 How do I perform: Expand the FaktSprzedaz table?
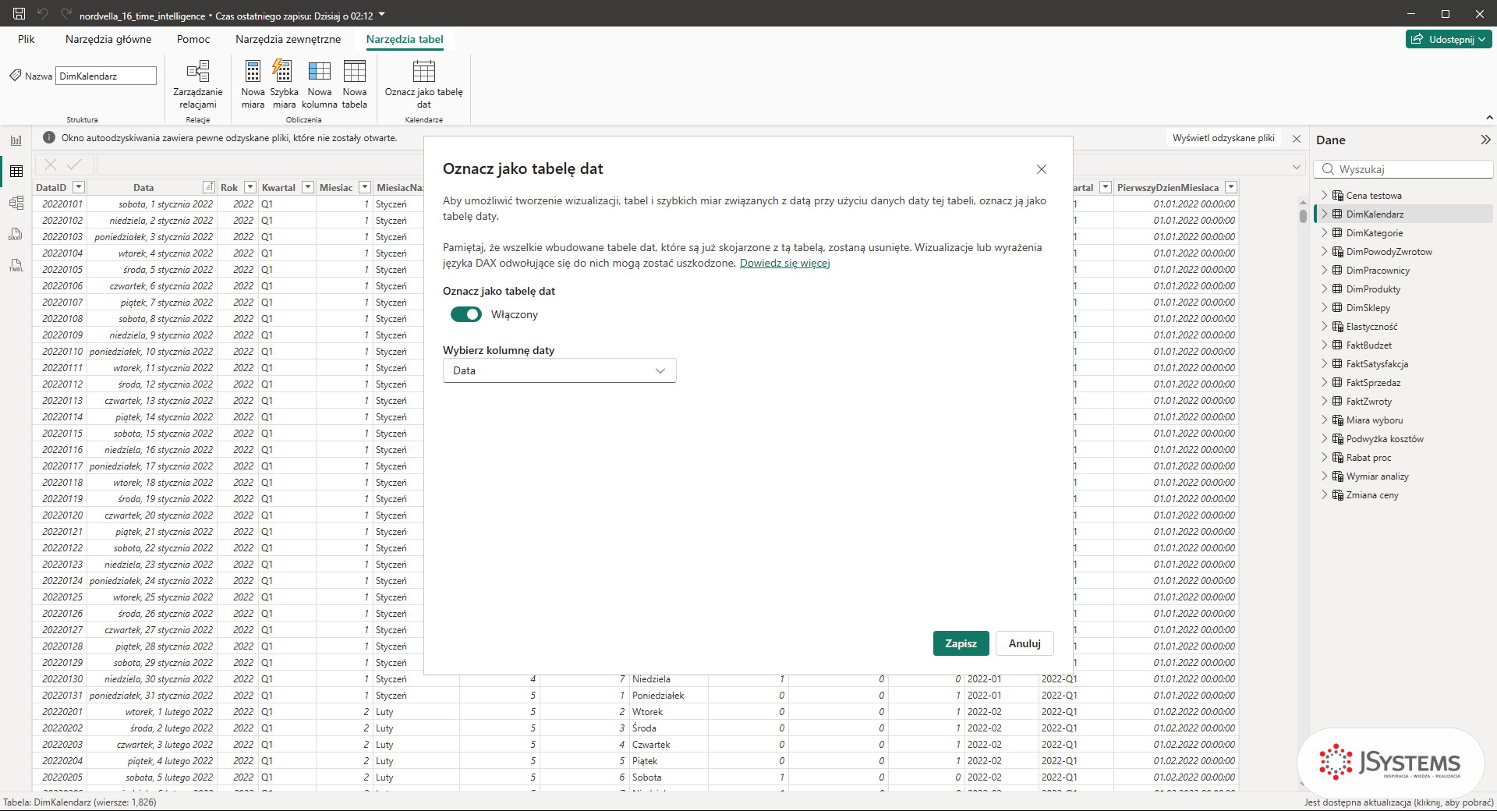1324,382
